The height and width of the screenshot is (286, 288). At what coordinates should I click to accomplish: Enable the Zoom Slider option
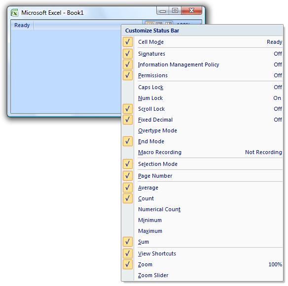pos(202,275)
